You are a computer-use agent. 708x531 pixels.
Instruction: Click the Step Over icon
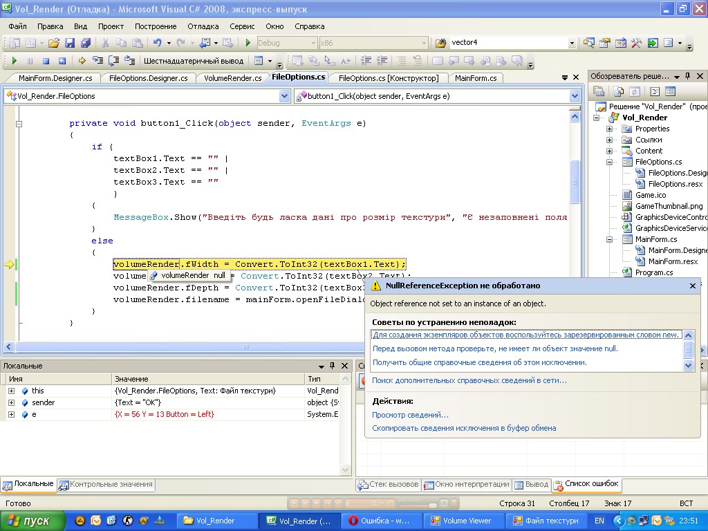coord(114,61)
